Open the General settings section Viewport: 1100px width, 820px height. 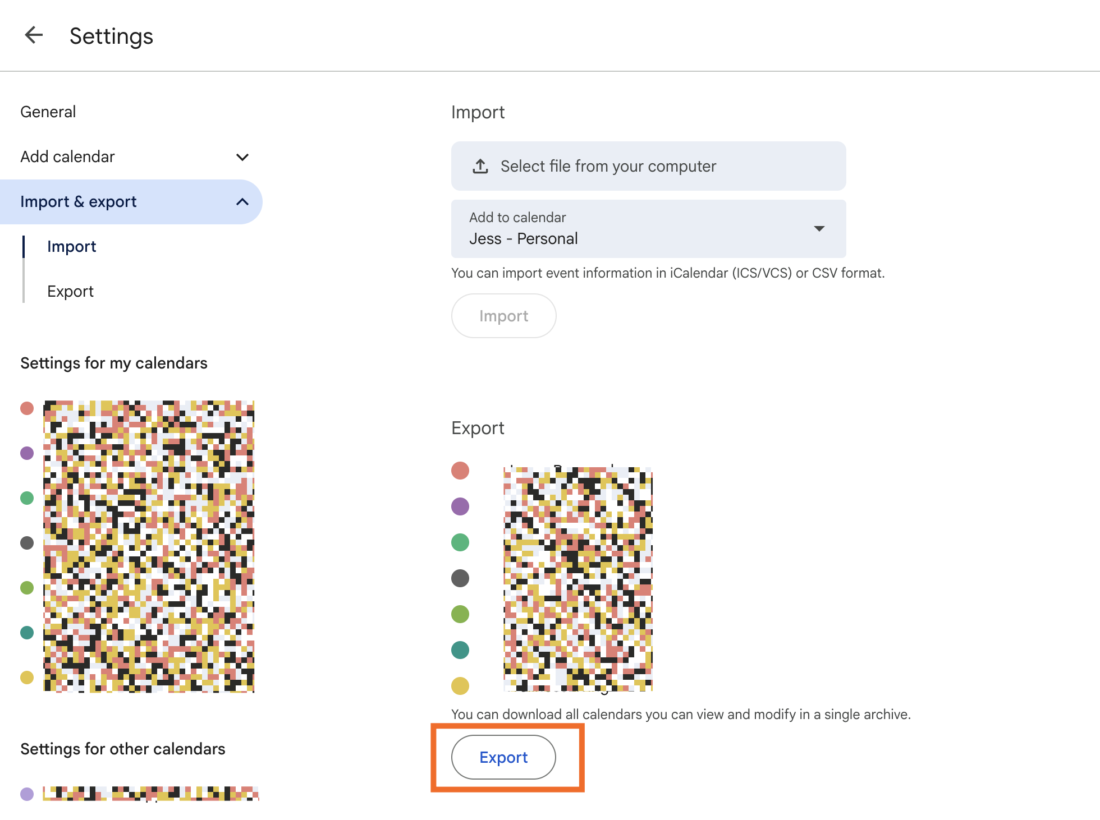(x=48, y=111)
